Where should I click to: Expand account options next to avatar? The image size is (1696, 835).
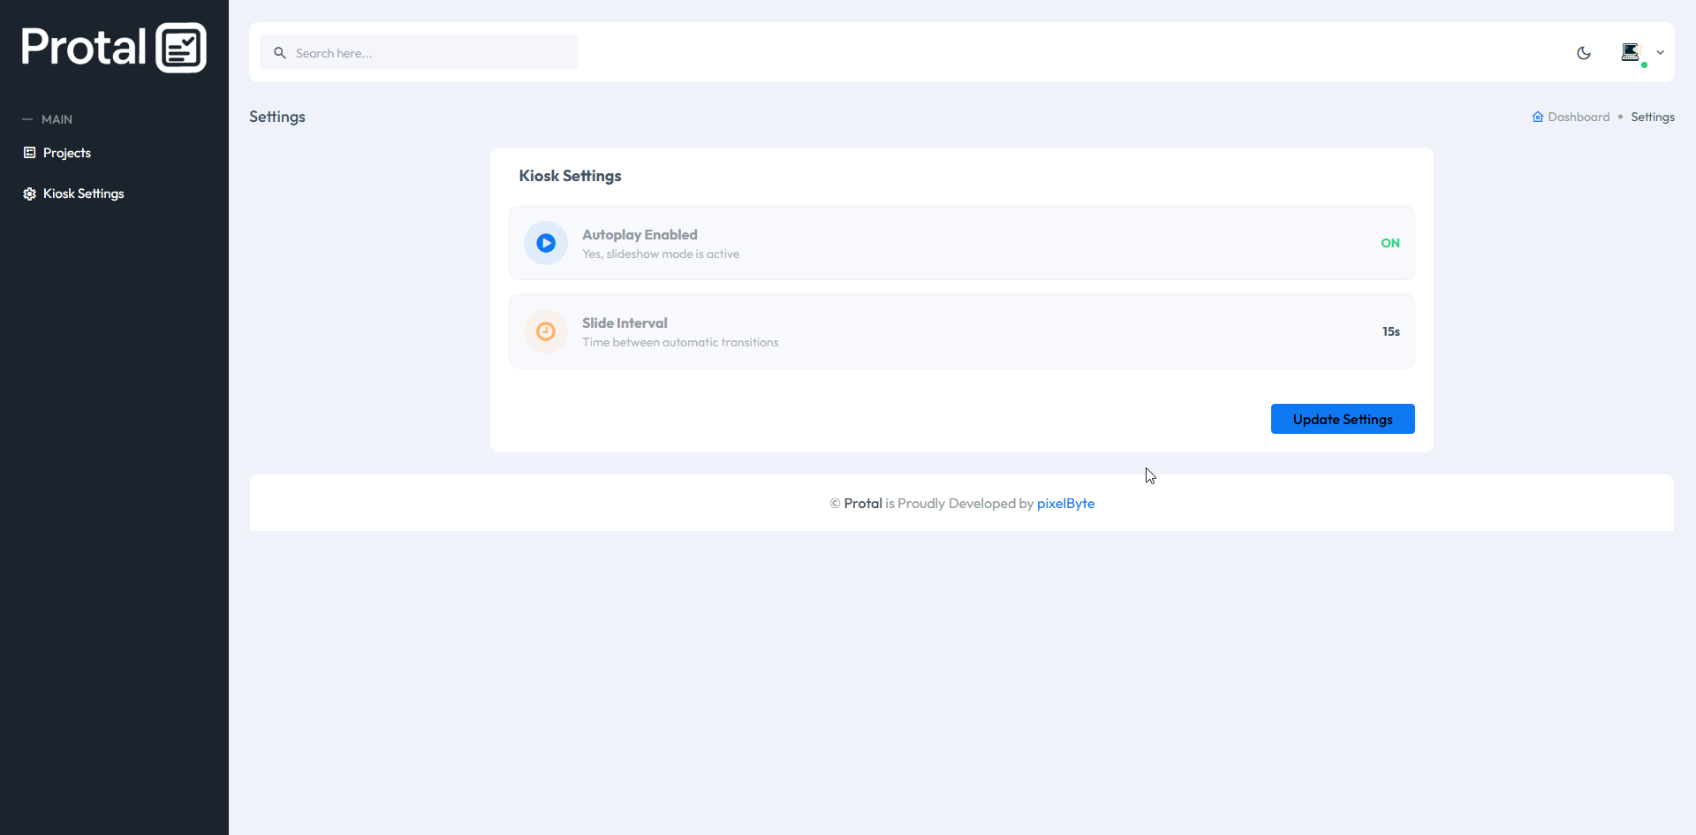[x=1661, y=52]
